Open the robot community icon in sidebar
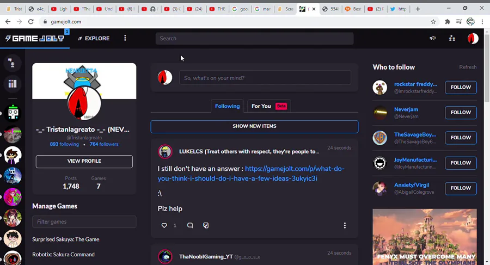Viewport: 490px width, 265px height. tap(13, 113)
